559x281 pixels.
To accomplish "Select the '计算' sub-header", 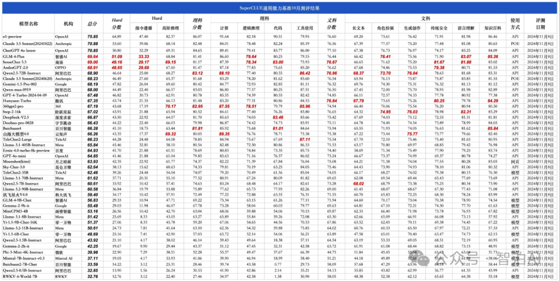I will pos(225,28).
